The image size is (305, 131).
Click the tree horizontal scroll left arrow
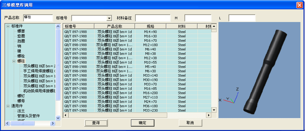[x=8, y=123]
